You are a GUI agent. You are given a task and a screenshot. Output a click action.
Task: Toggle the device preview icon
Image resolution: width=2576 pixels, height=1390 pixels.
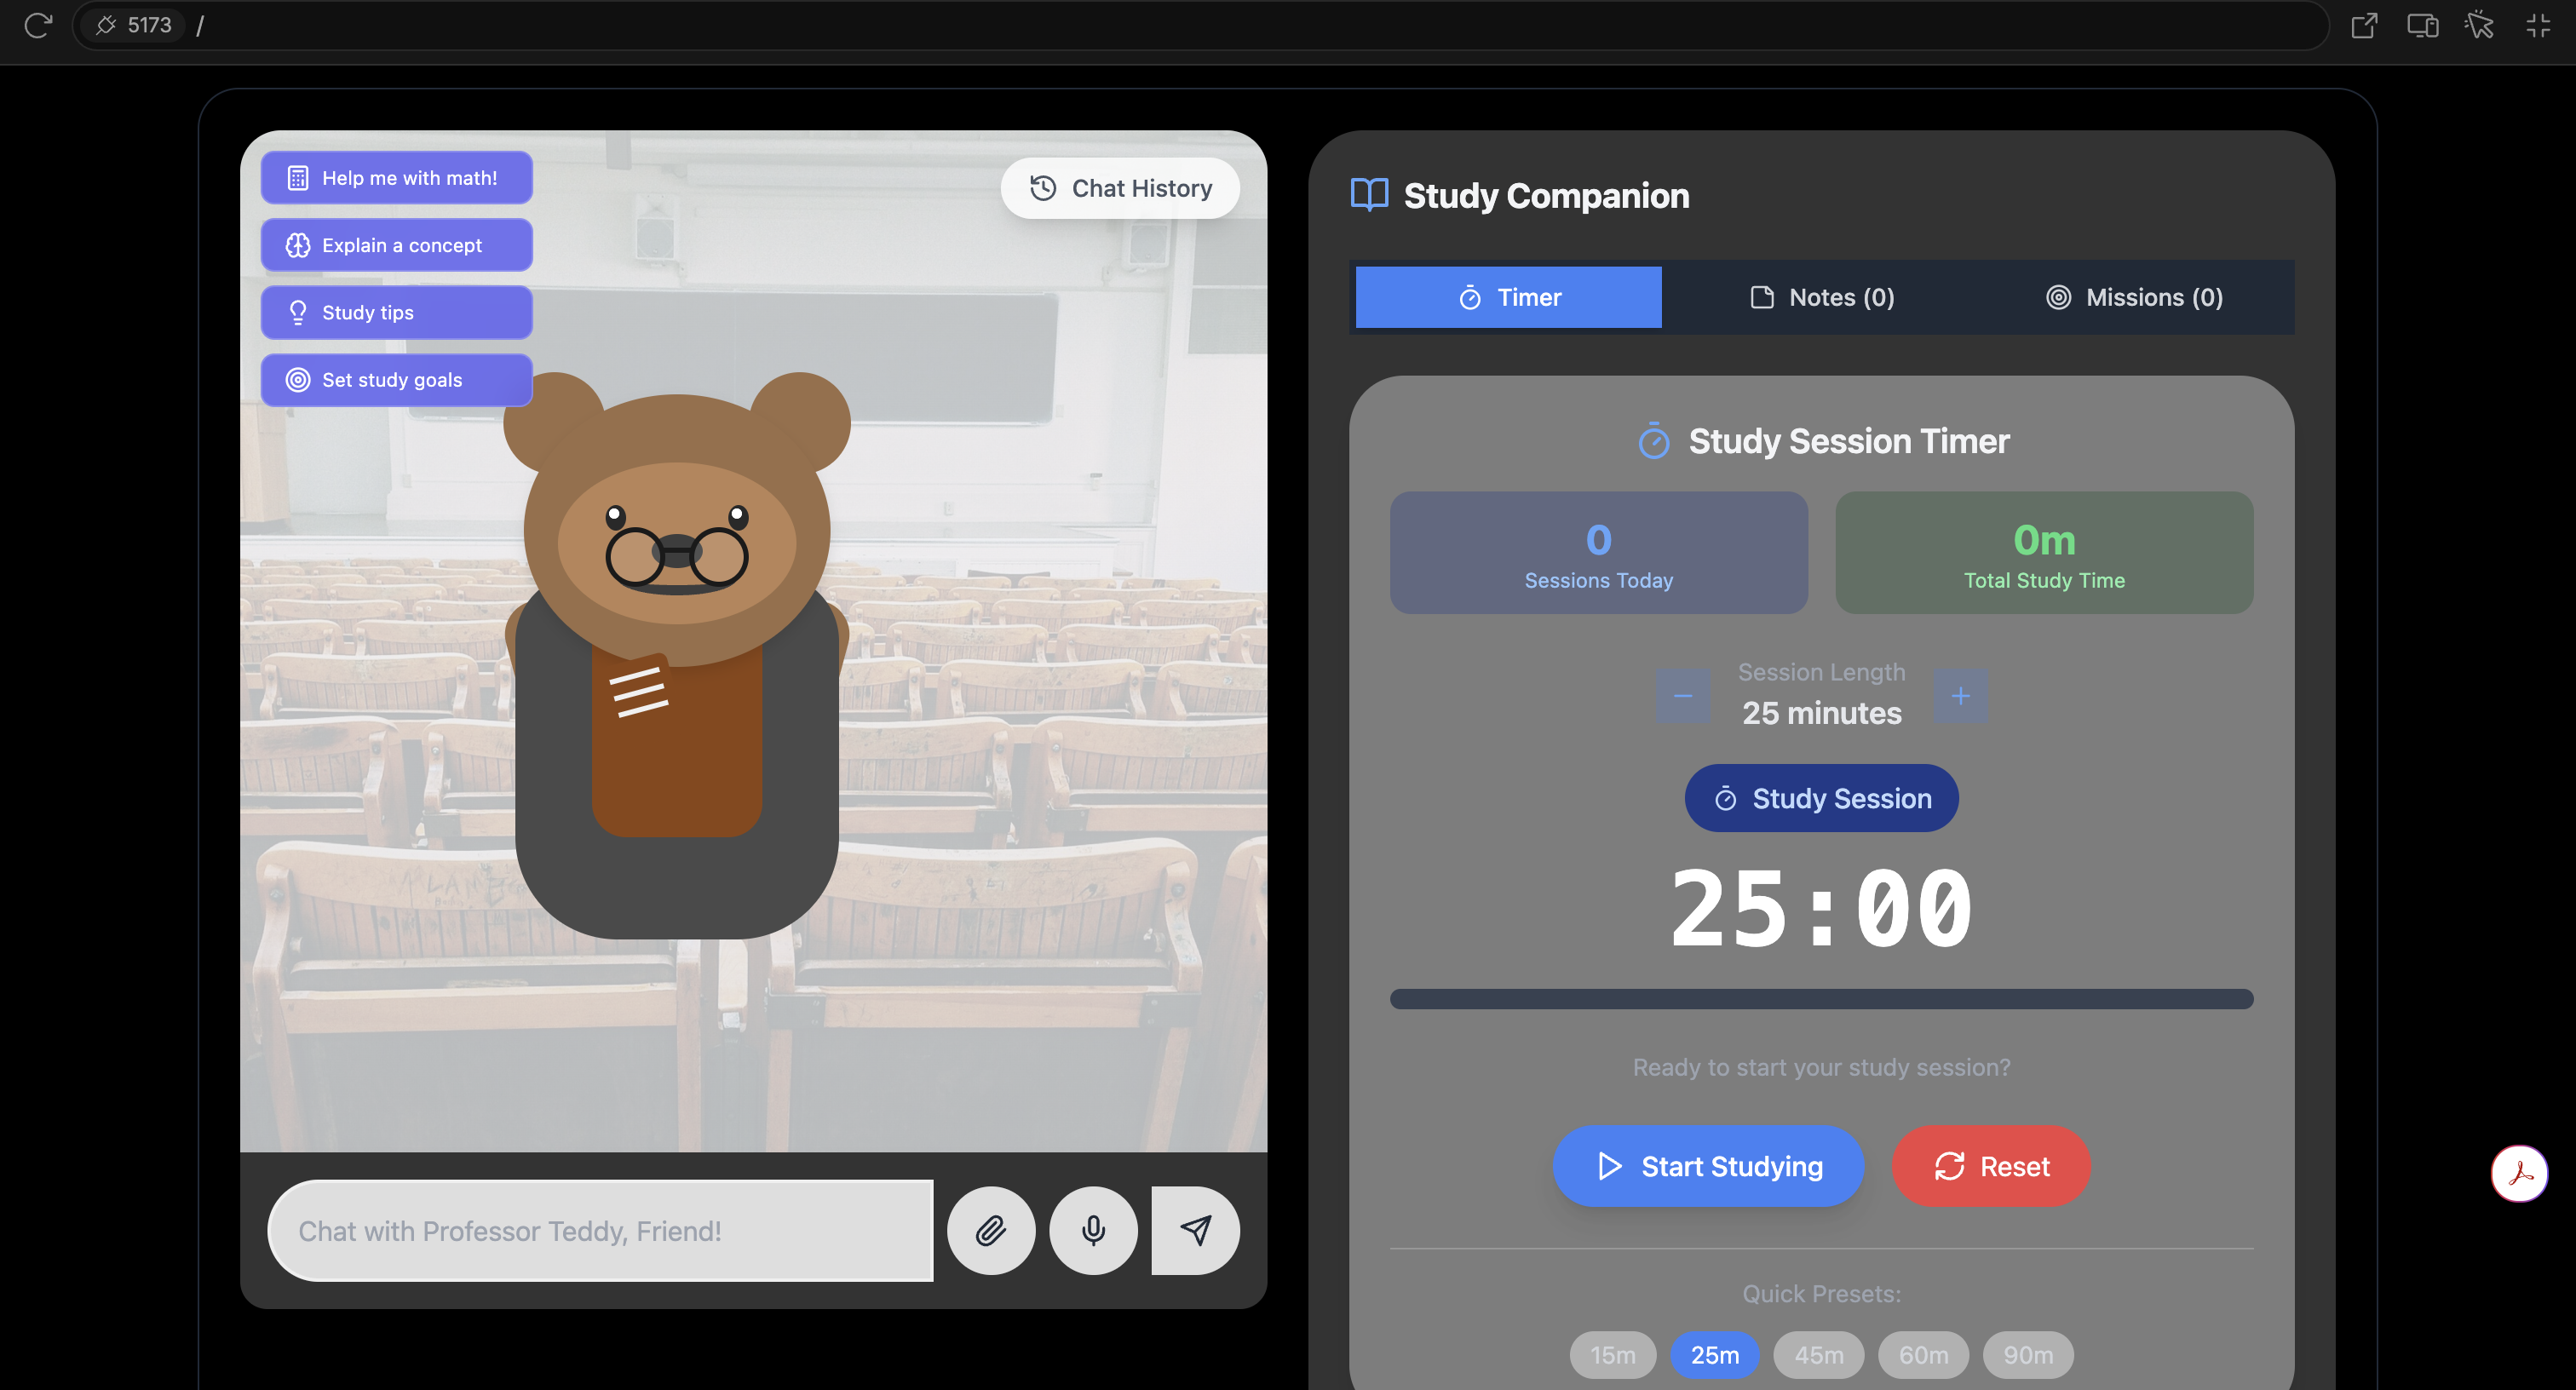tap(2422, 25)
